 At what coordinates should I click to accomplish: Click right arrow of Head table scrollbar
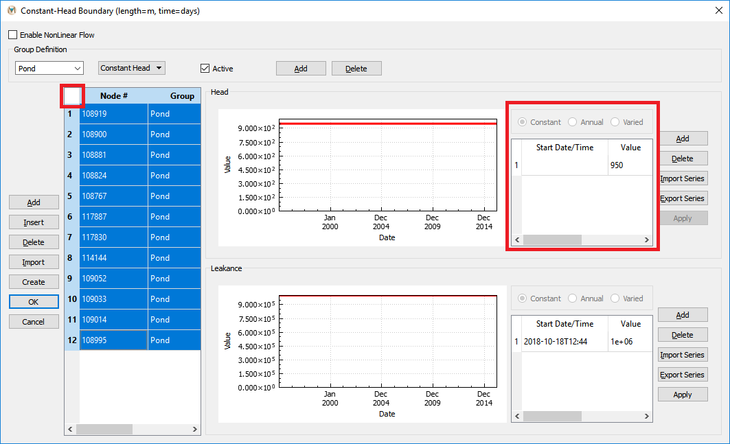click(647, 239)
